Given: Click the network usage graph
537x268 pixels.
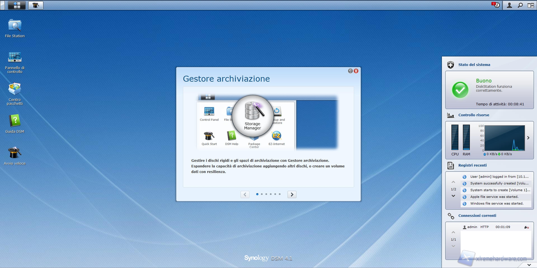Looking at the screenshot, I should point(504,138).
